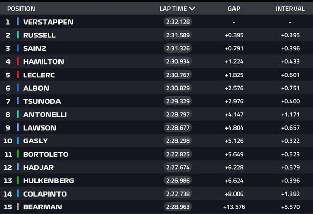Select driver HAMILTON in the list
This screenshot has width=313, height=214.
(44, 61)
